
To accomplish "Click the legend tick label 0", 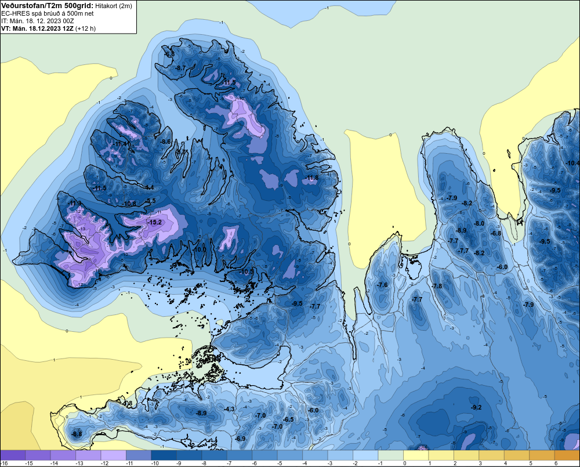I will pyautogui.click(x=405, y=464).
